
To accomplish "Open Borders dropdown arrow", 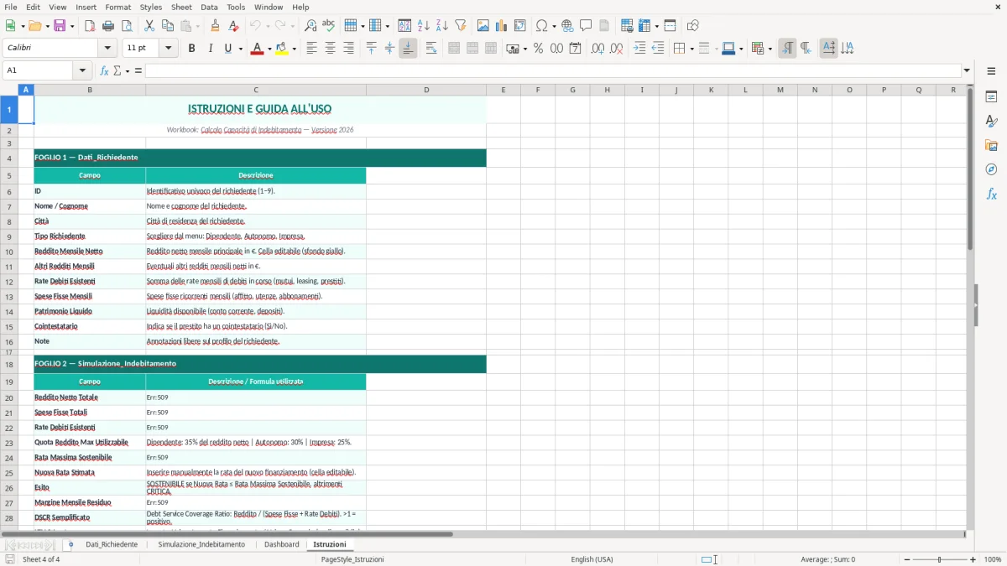I will click(x=691, y=49).
